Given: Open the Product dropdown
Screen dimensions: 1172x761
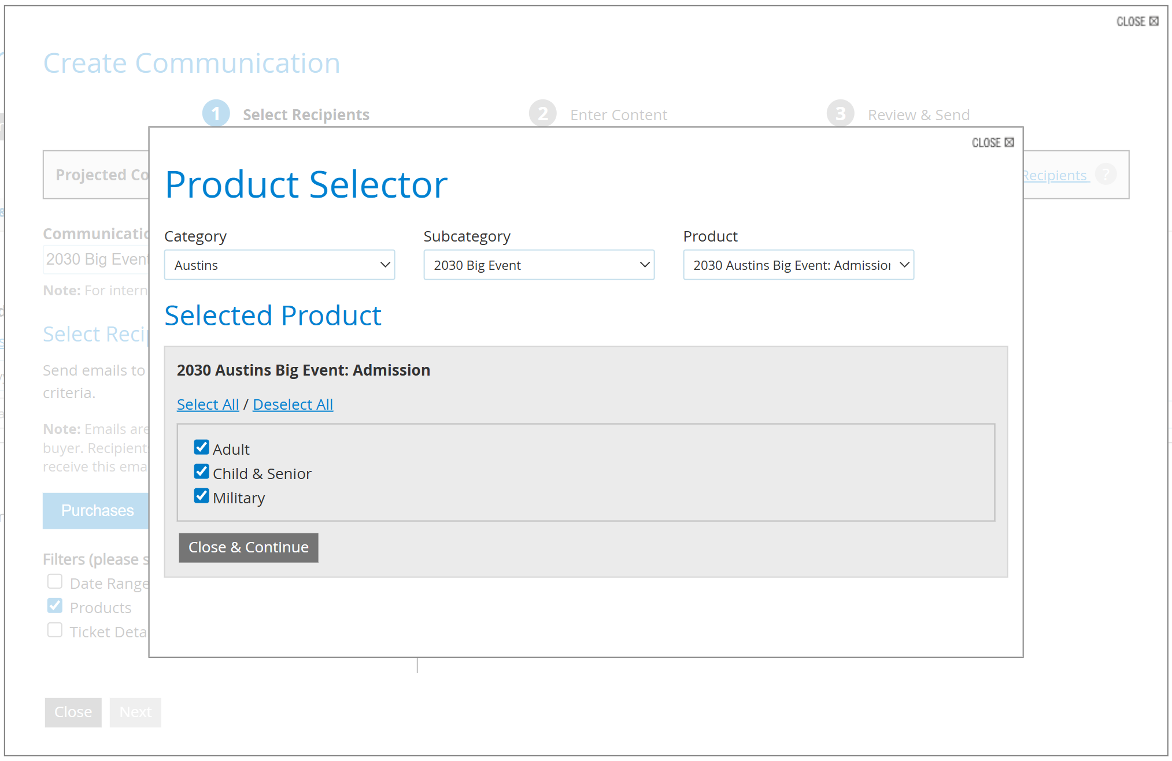Looking at the screenshot, I should coord(798,265).
